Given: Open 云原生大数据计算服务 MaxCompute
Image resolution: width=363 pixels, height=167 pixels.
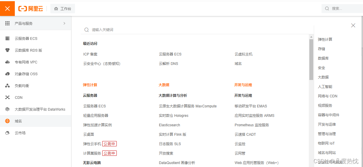Looking at the screenshot, I should point(188,106).
